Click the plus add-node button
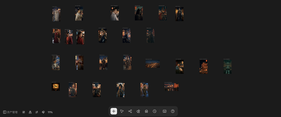 (114, 111)
